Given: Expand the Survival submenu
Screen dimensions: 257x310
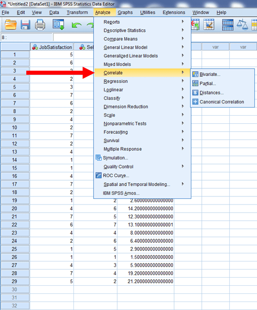Looking at the screenshot, I should [142, 140].
